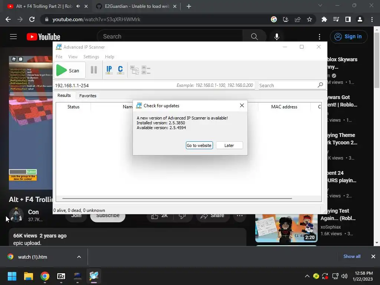Open 7-Zip from the taskbar
Image resolution: width=380 pixels, height=285 pixels.
[x=61, y=276]
